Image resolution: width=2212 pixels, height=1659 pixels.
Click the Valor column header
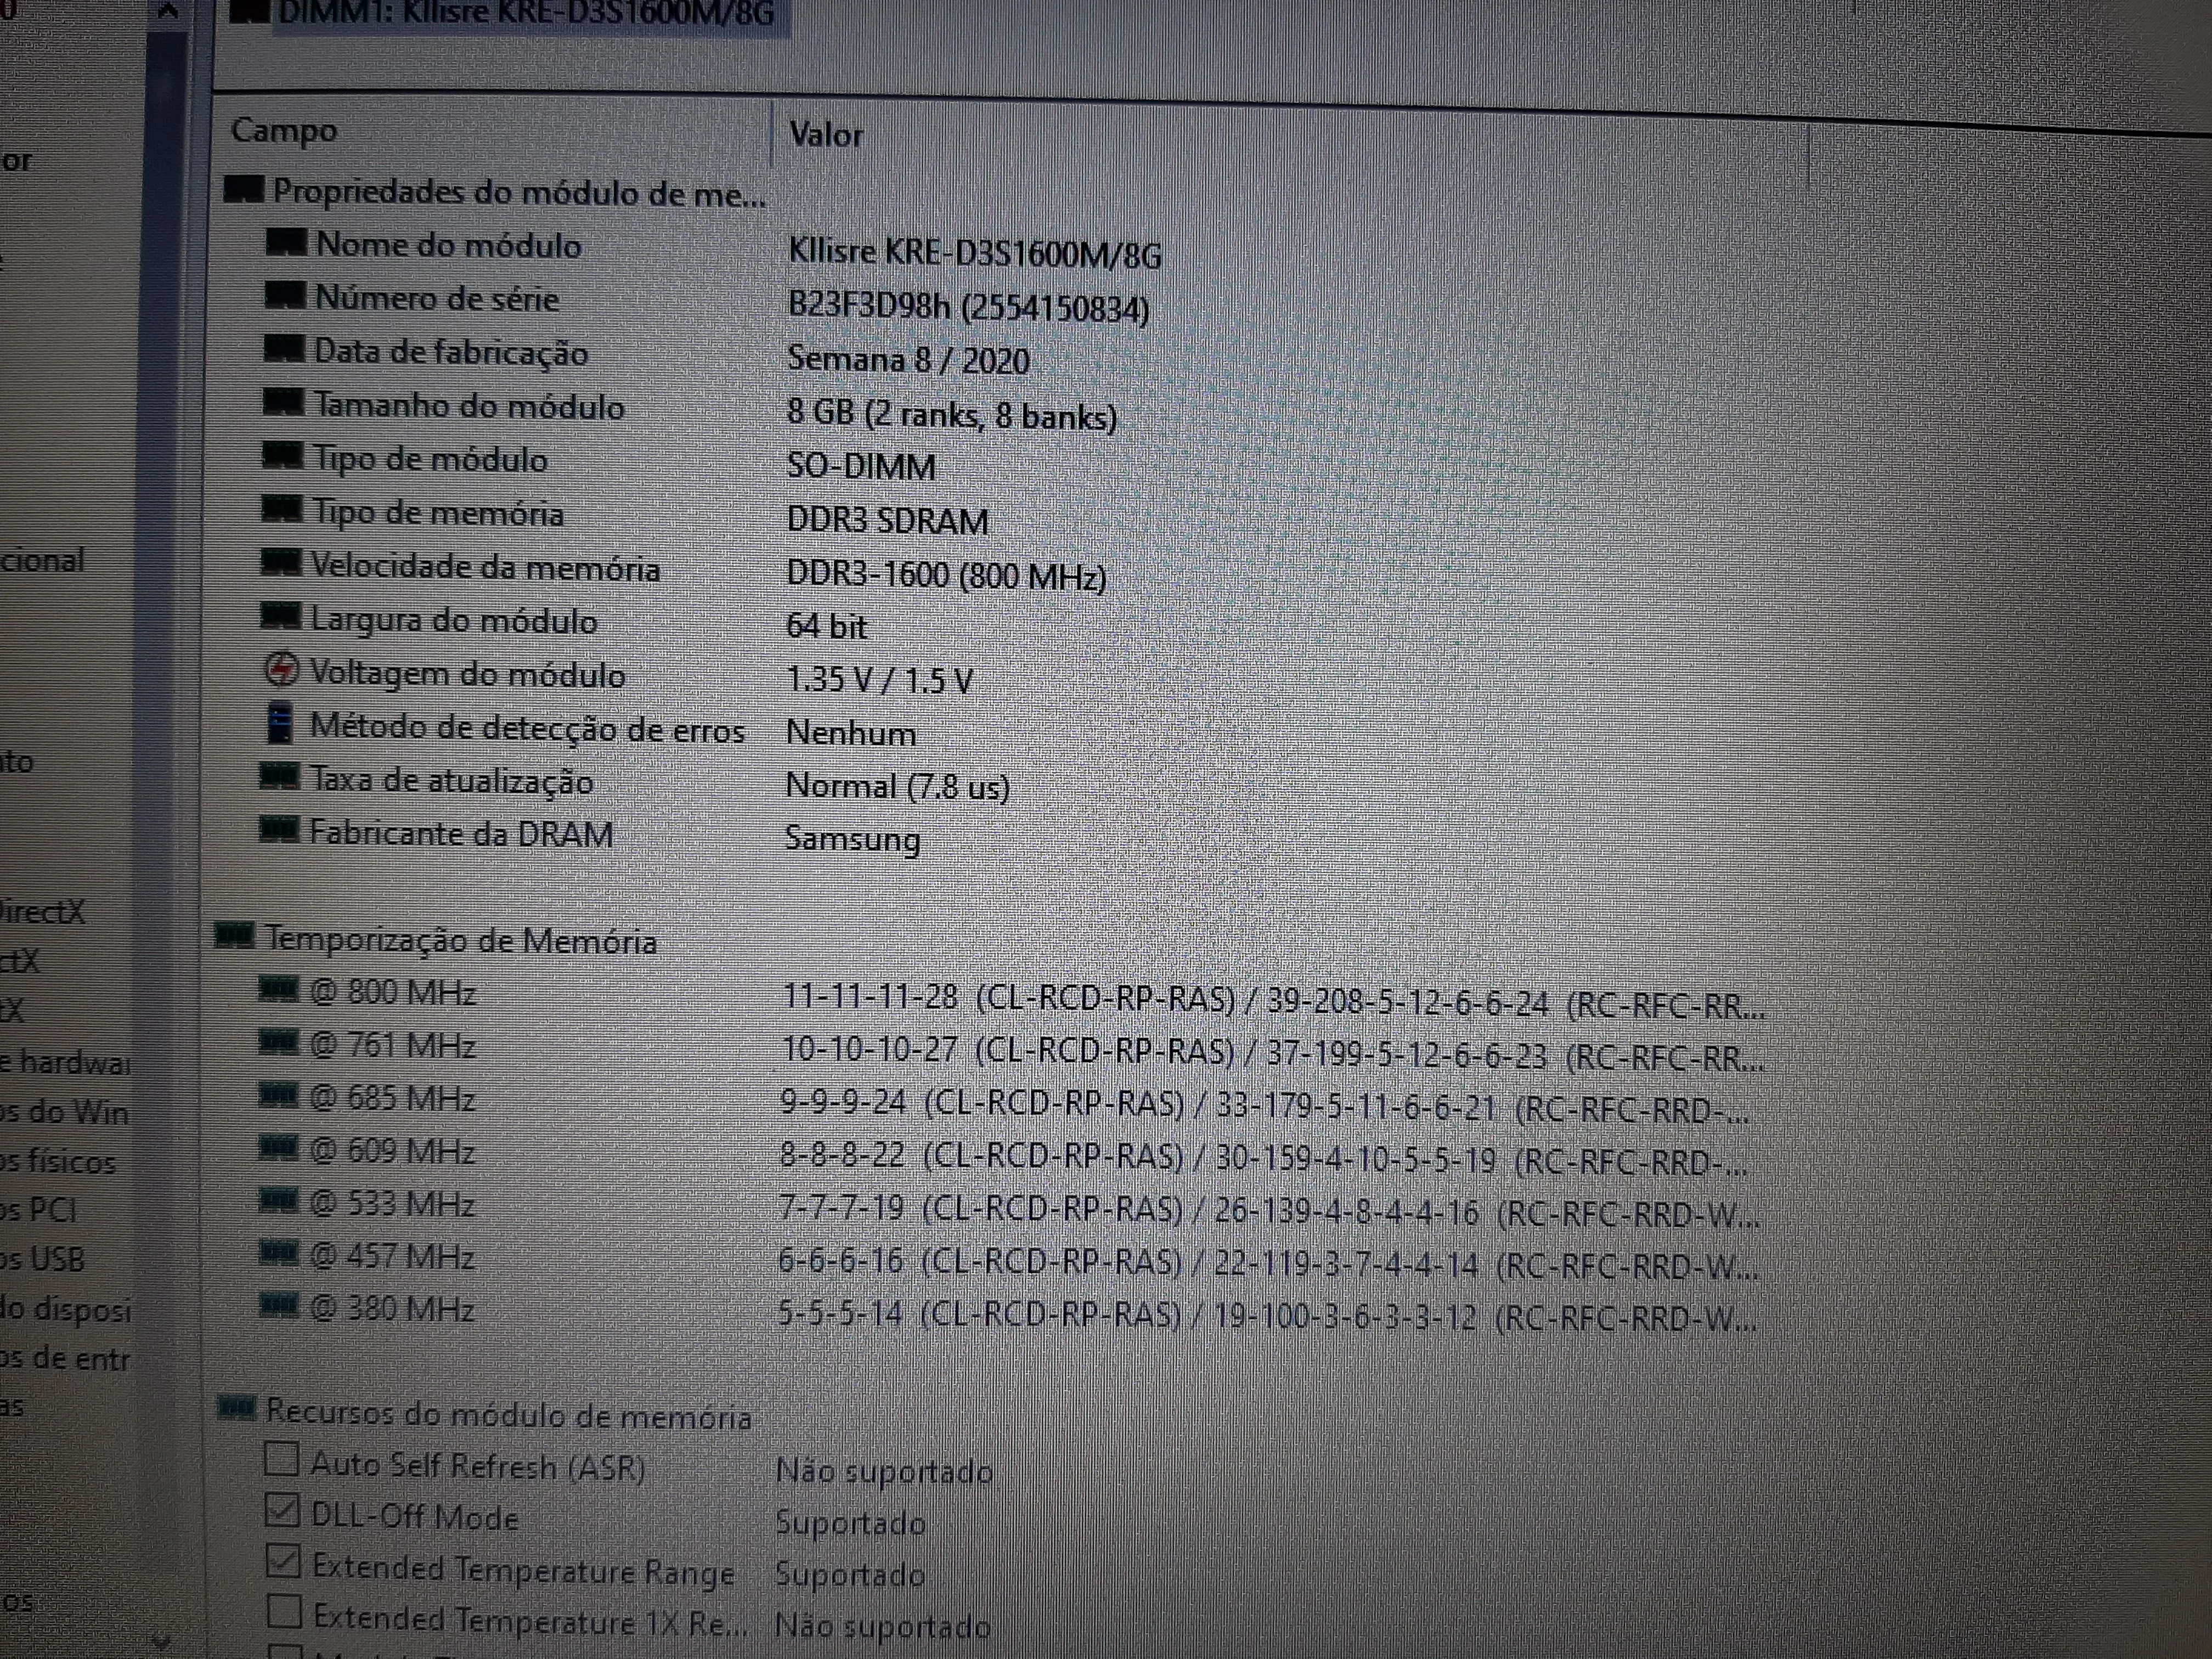[825, 134]
